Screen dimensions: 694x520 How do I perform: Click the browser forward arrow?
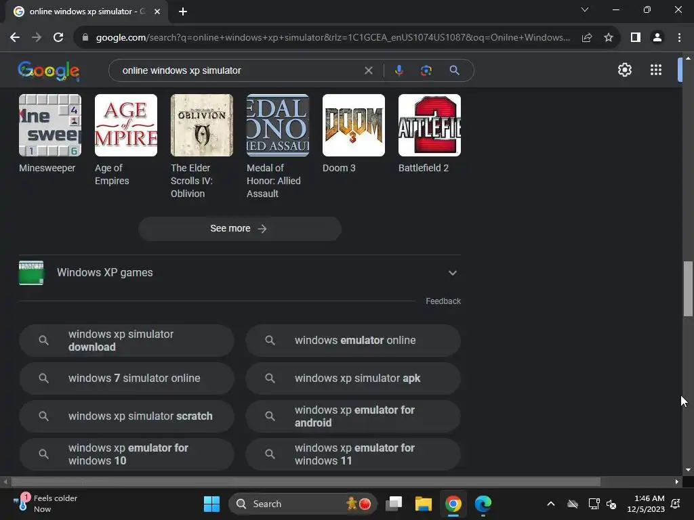pyautogui.click(x=37, y=38)
